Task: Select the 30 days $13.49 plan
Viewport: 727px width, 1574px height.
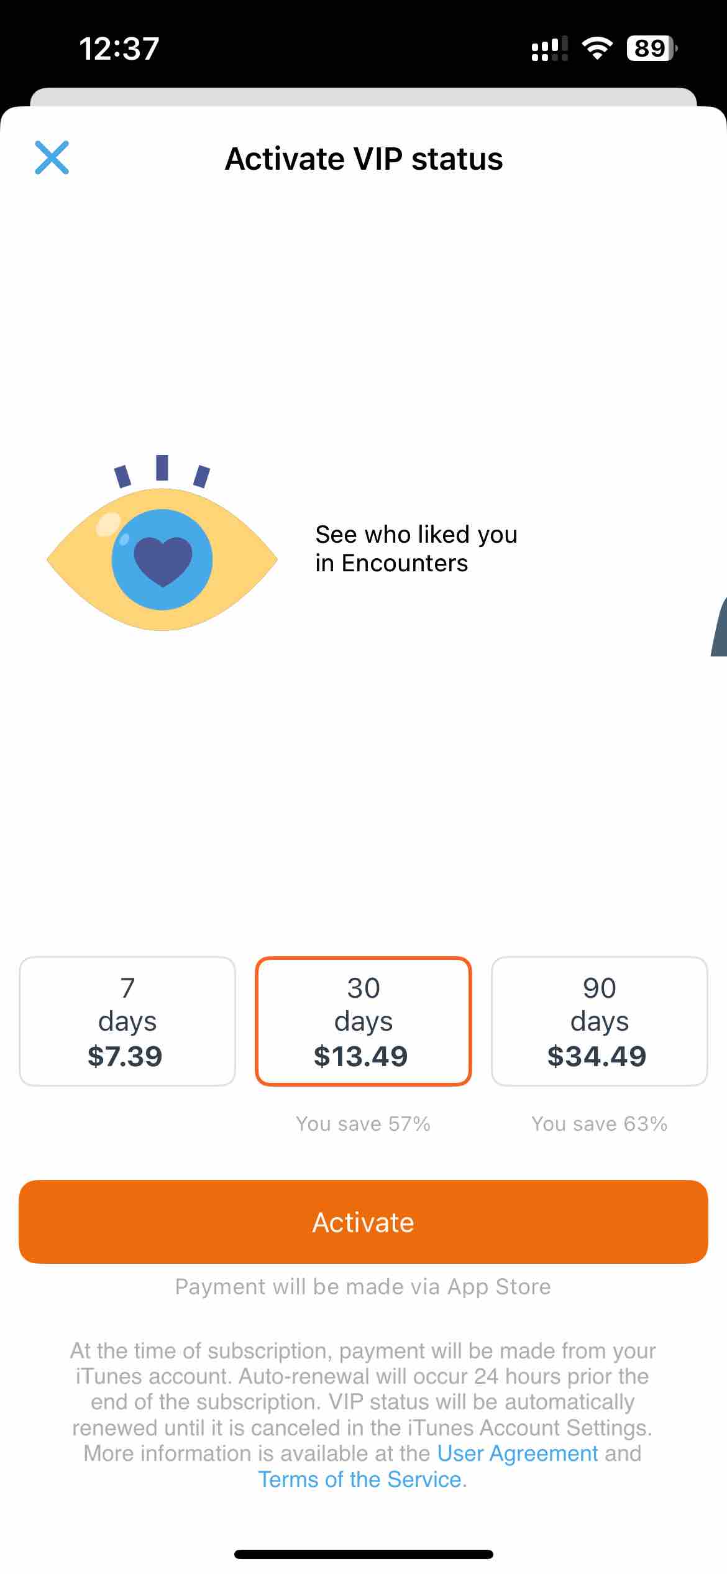Action: [x=363, y=1021]
